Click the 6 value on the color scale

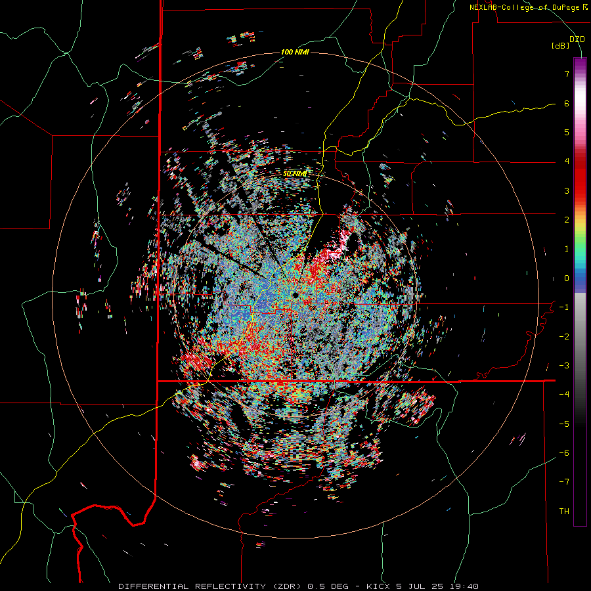pos(567,103)
